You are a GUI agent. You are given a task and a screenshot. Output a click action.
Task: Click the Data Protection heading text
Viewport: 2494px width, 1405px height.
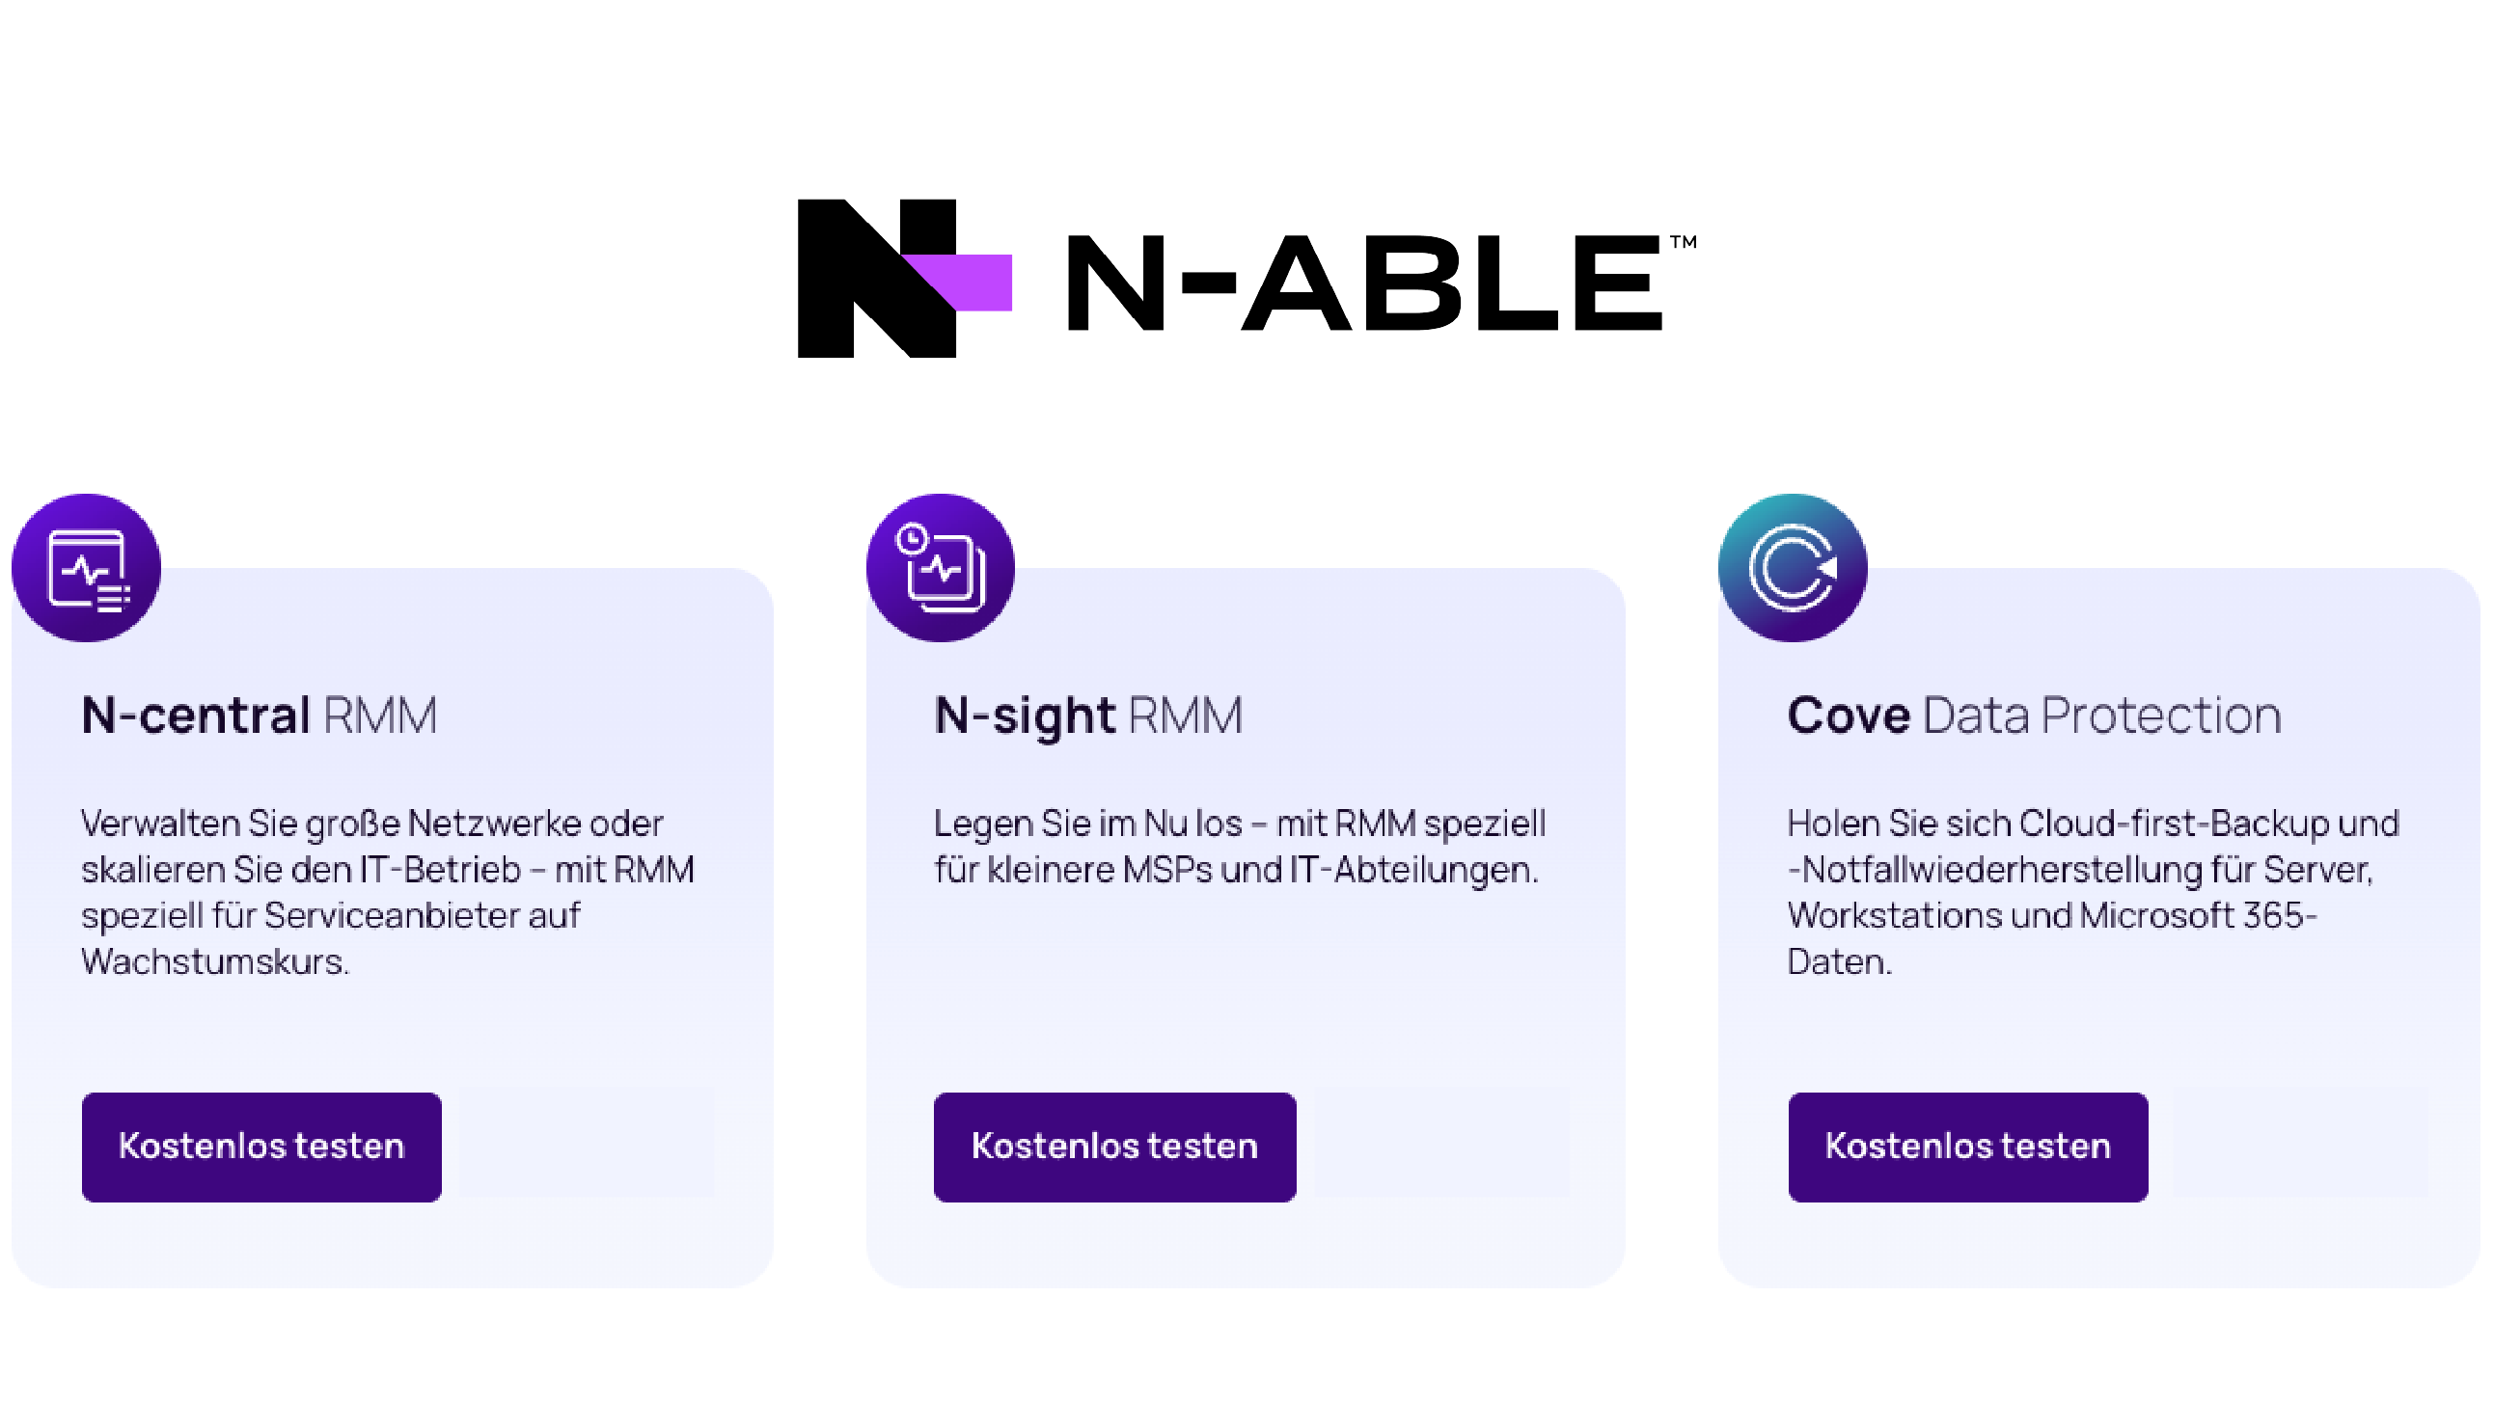[x=2101, y=716]
